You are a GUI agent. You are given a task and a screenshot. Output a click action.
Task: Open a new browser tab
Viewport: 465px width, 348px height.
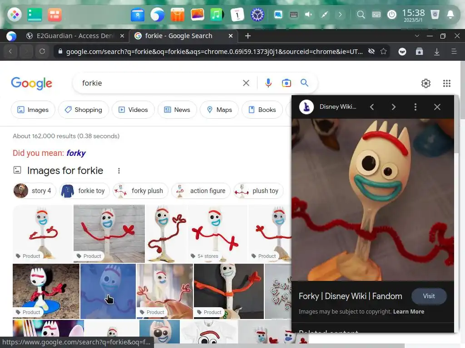click(248, 36)
